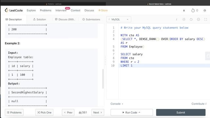Click the shuffle icon in Pick One
Image resolution: width=210 pixels, height=118 pixels.
point(39,112)
